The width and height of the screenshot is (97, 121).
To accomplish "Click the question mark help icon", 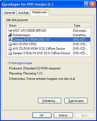I will point(87,4).
